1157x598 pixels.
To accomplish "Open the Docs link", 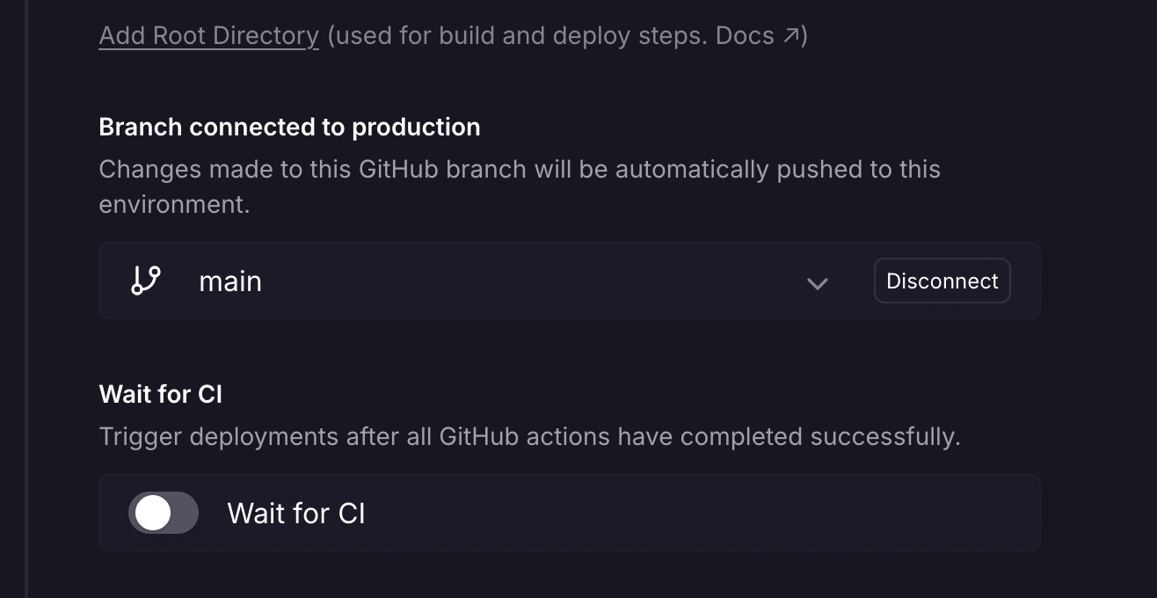I will [x=745, y=36].
